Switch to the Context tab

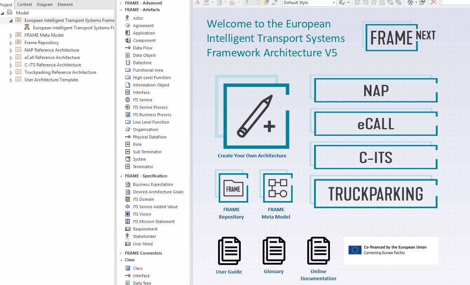(25, 4)
